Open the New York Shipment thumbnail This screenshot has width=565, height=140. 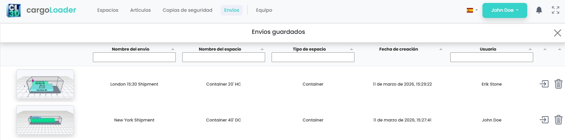[45, 120]
